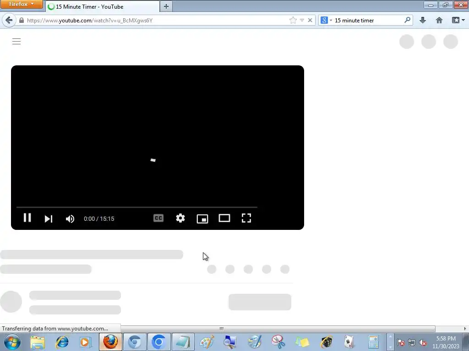Open Sticky Notes from the taskbar
469x351 pixels.
[302, 342]
